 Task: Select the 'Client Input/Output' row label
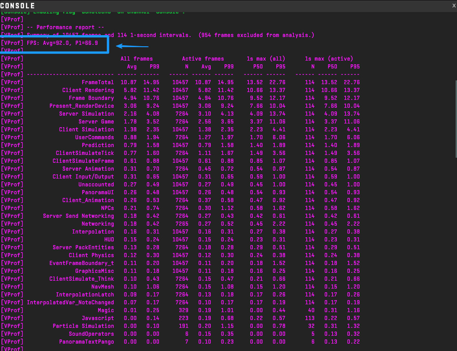(83, 177)
